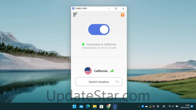Expand hidden system tray icons chevron
The image size is (196, 110).
point(139,106)
